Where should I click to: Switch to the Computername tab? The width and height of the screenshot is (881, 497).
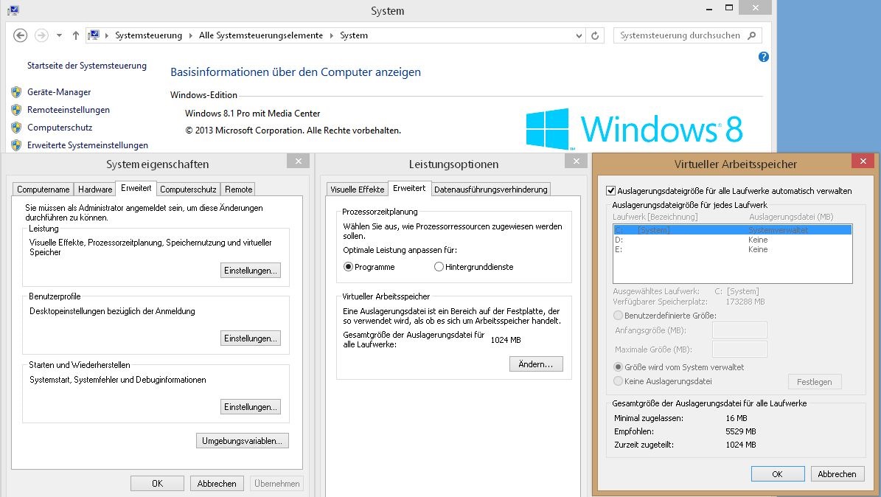point(43,190)
